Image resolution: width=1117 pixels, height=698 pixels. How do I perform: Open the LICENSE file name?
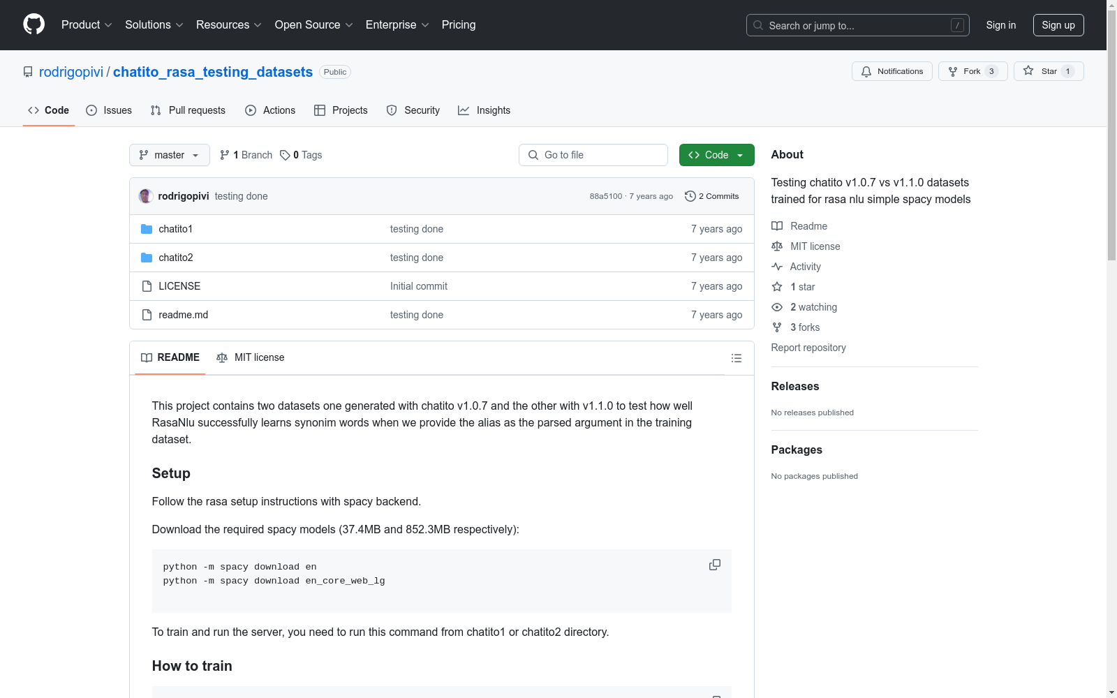pos(179,286)
